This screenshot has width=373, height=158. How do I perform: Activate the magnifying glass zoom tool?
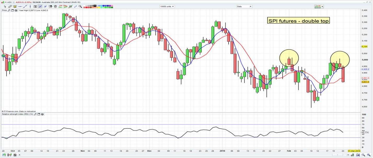coord(80,7)
